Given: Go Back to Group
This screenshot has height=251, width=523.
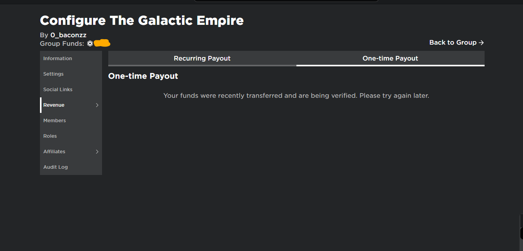Looking at the screenshot, I should pyautogui.click(x=456, y=43).
